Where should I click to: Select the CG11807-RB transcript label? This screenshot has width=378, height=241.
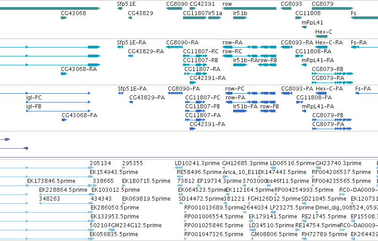200,60
